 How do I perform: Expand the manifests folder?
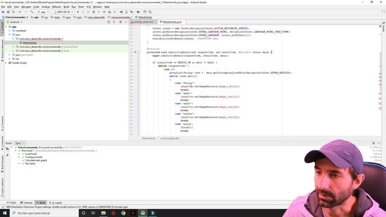[x=10, y=31]
